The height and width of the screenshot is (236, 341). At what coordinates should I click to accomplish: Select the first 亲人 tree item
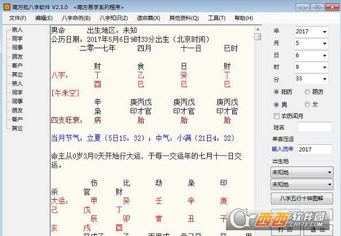17,30
